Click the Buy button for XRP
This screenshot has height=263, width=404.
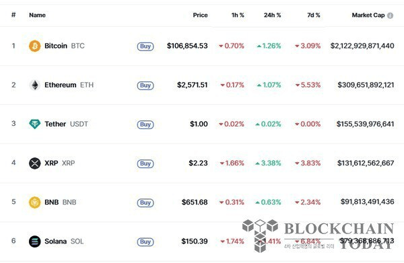[x=145, y=163]
